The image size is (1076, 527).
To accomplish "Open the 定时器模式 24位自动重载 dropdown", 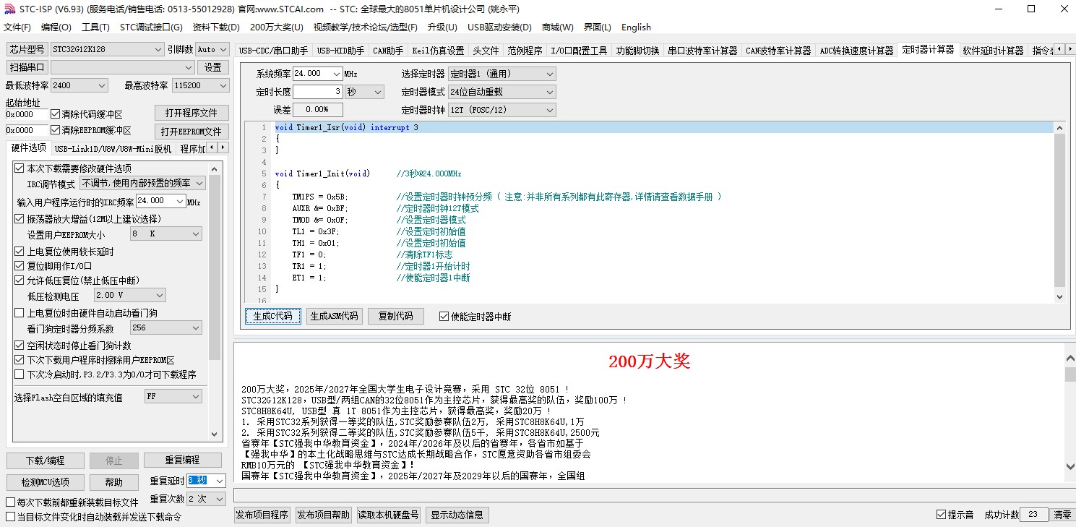I will pos(502,92).
